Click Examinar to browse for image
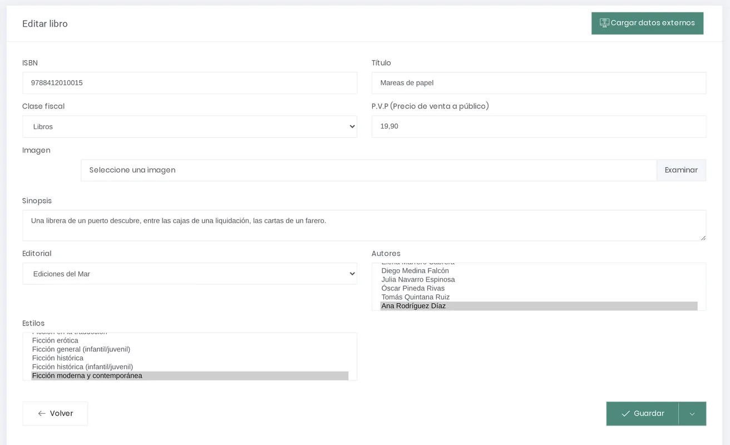 click(681, 170)
